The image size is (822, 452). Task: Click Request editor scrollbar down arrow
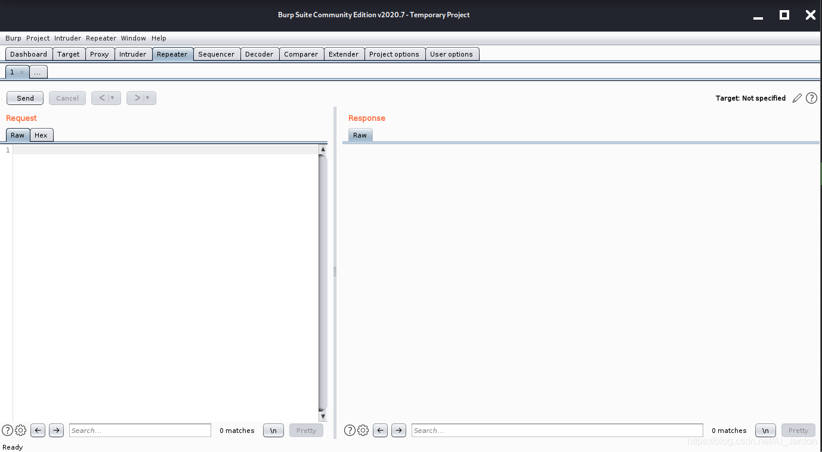click(323, 417)
